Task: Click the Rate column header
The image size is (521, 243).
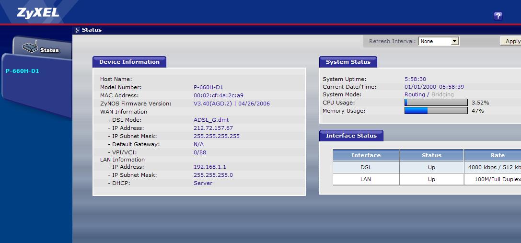Action: 493,155
